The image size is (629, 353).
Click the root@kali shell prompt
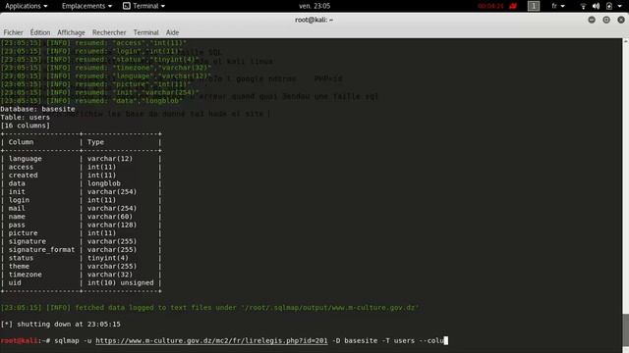pyautogui.click(x=25, y=340)
